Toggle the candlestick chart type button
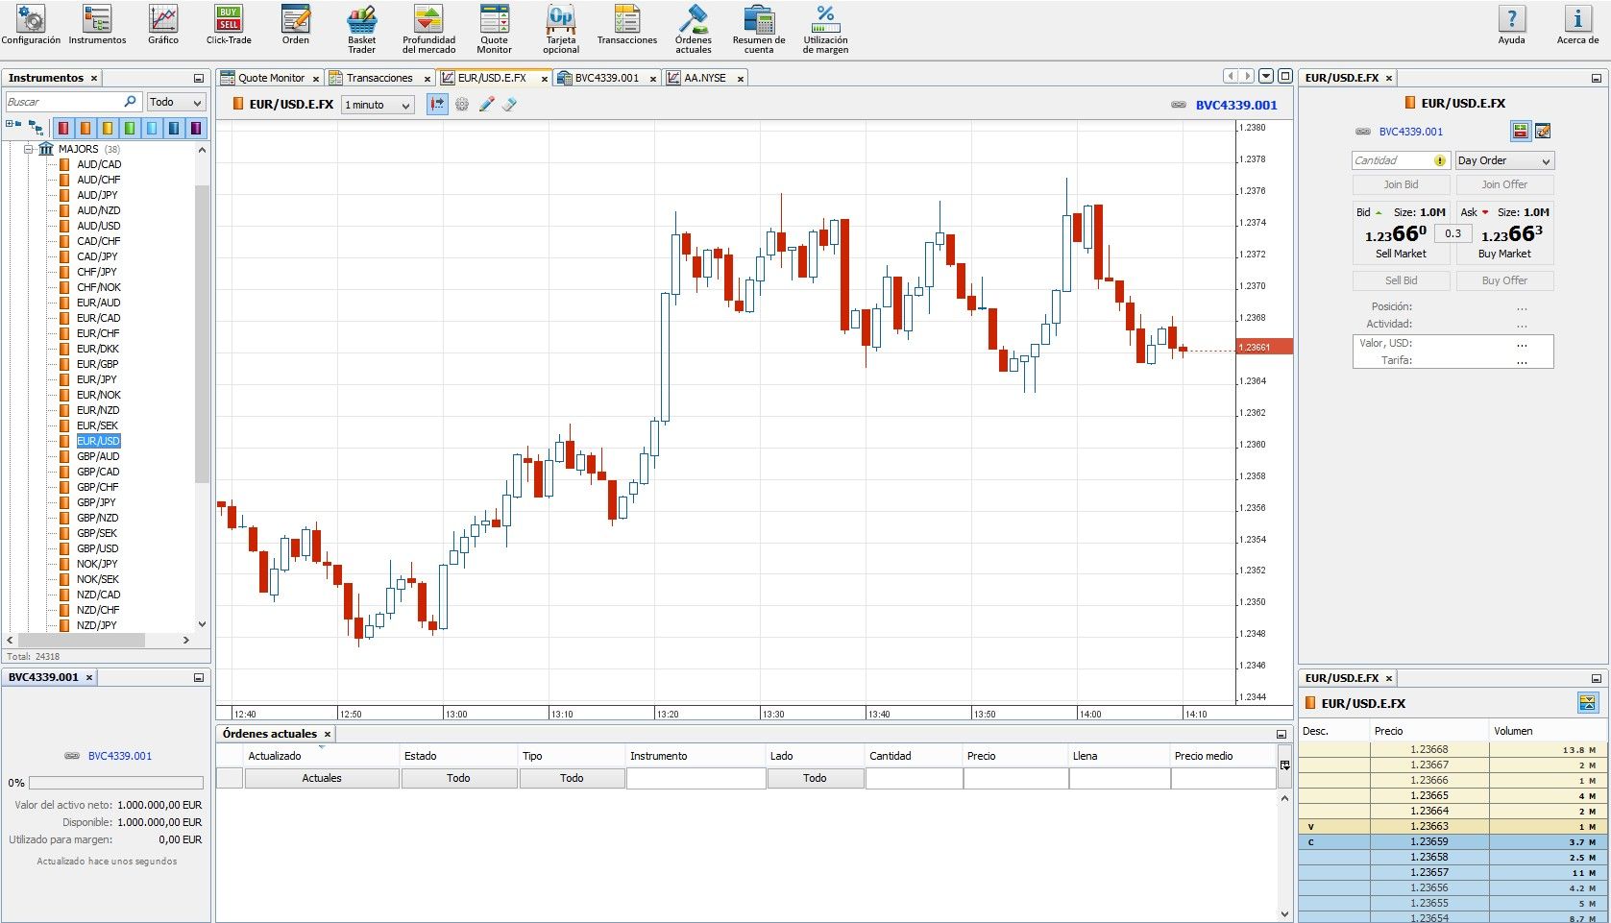The height and width of the screenshot is (923, 1611). point(437,104)
